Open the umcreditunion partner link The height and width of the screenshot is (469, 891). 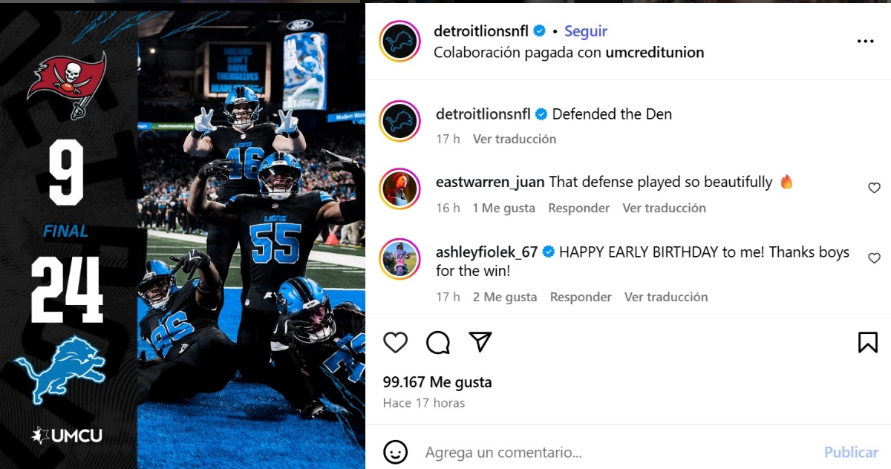click(x=655, y=53)
